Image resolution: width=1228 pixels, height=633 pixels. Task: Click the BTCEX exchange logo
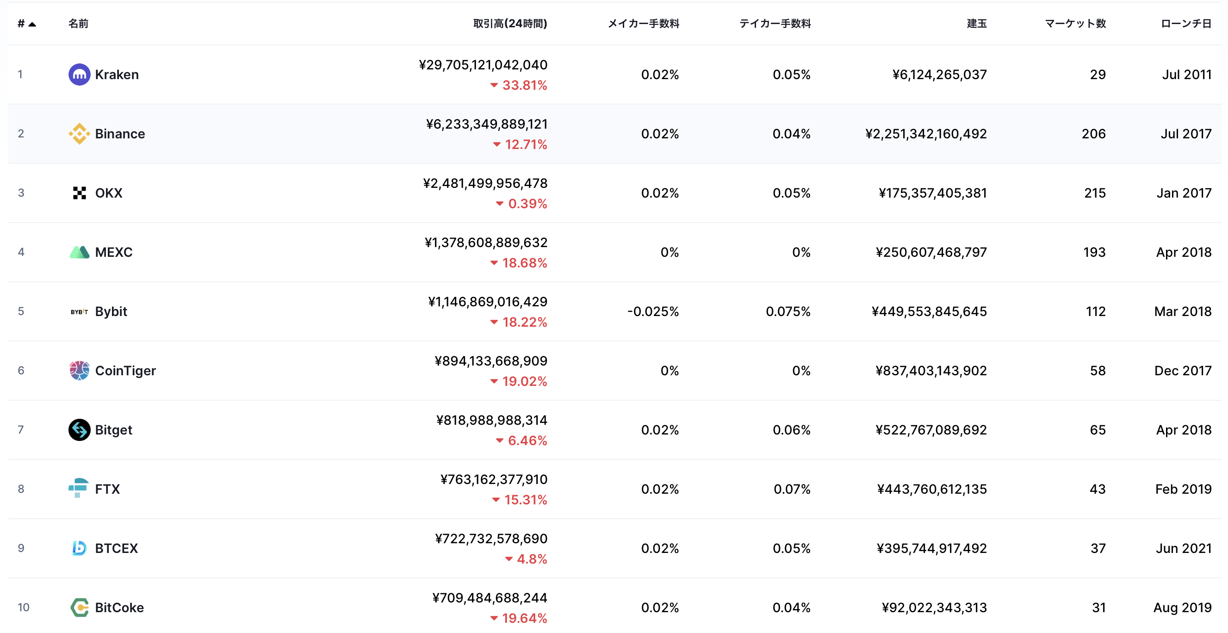click(79, 548)
